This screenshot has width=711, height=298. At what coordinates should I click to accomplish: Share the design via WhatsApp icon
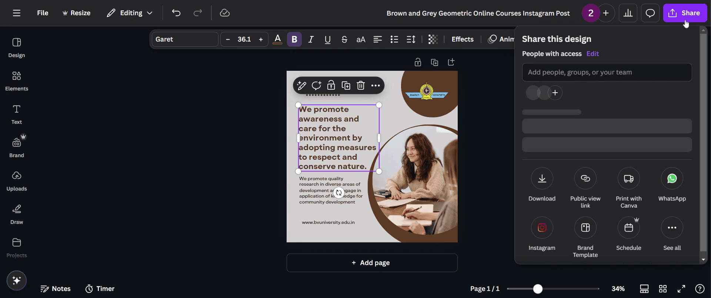pos(672,178)
